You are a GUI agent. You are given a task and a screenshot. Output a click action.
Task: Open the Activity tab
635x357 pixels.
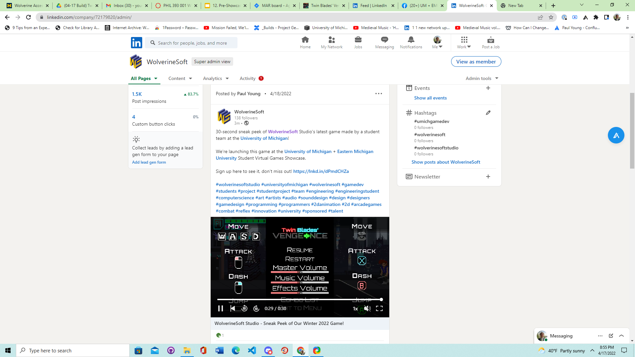coord(251,78)
